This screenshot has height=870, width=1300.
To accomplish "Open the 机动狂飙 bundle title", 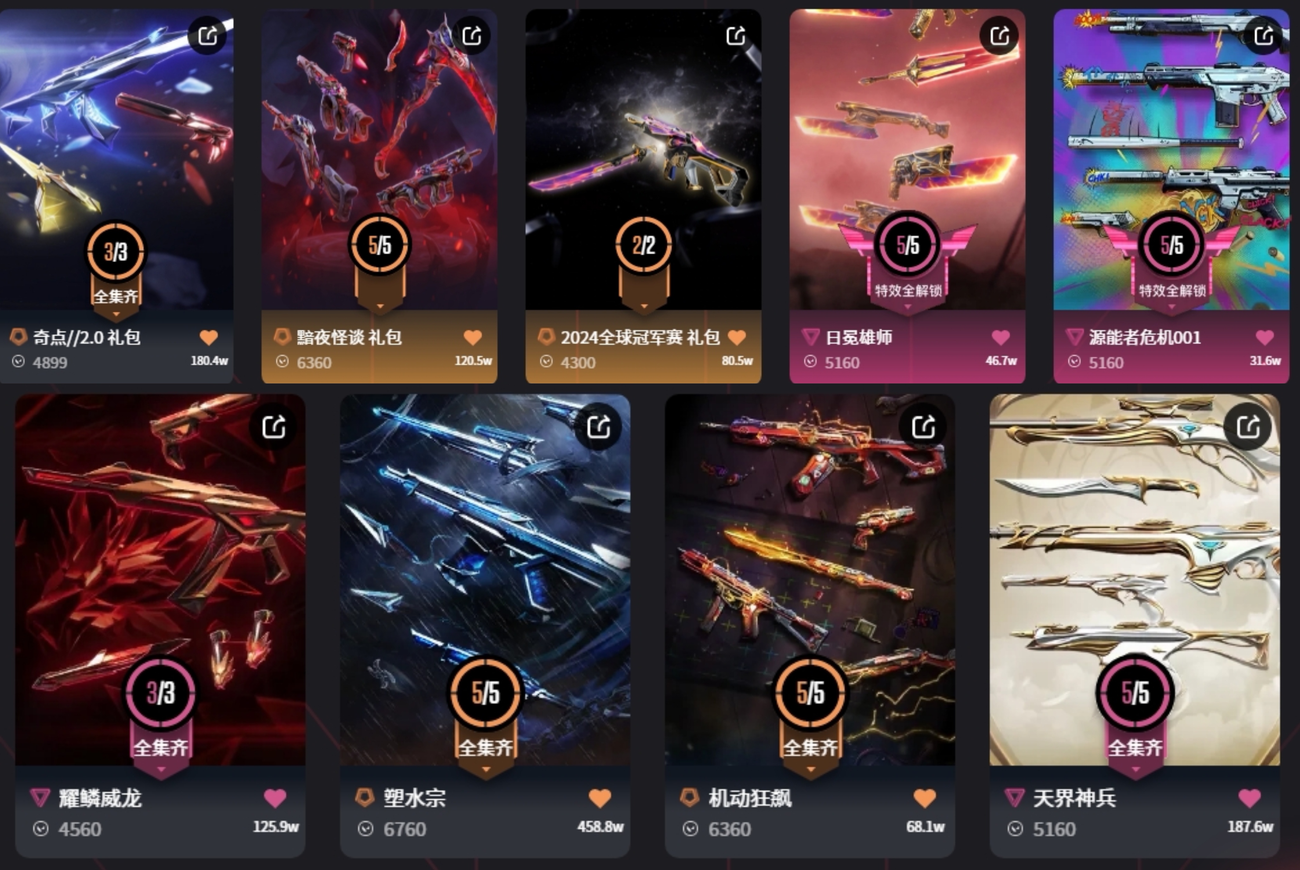I will pos(750,798).
